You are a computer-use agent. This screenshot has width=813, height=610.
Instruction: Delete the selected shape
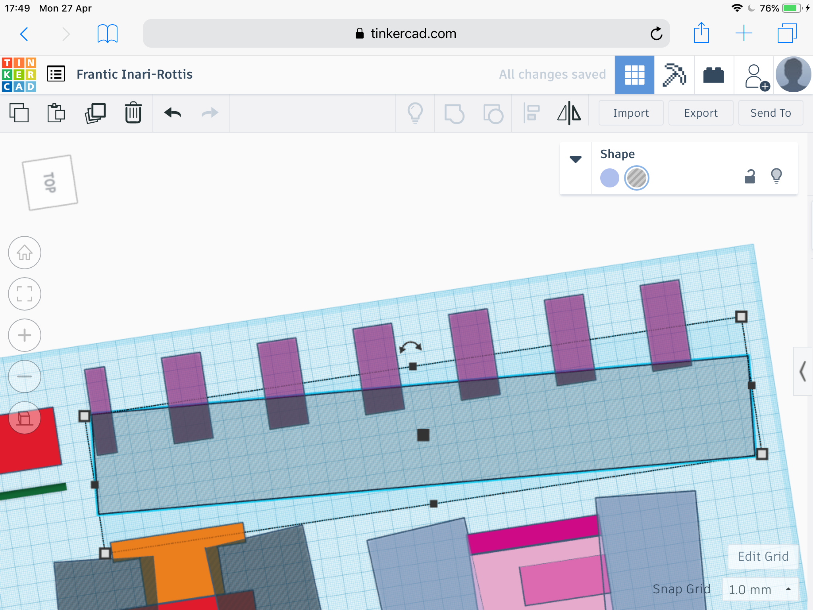133,113
